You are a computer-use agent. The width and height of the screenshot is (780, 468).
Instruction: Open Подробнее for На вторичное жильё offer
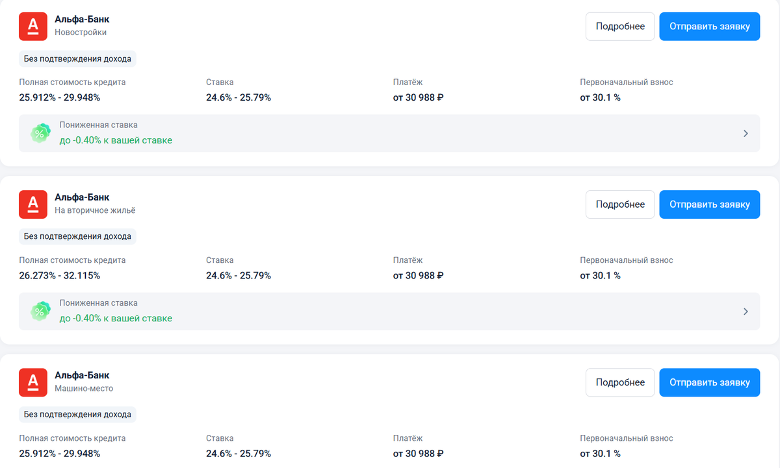coord(620,204)
